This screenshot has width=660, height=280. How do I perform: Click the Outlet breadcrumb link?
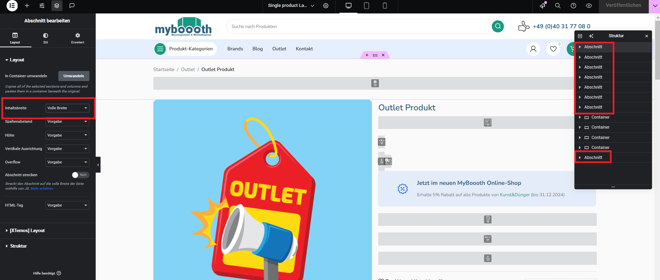(x=188, y=69)
